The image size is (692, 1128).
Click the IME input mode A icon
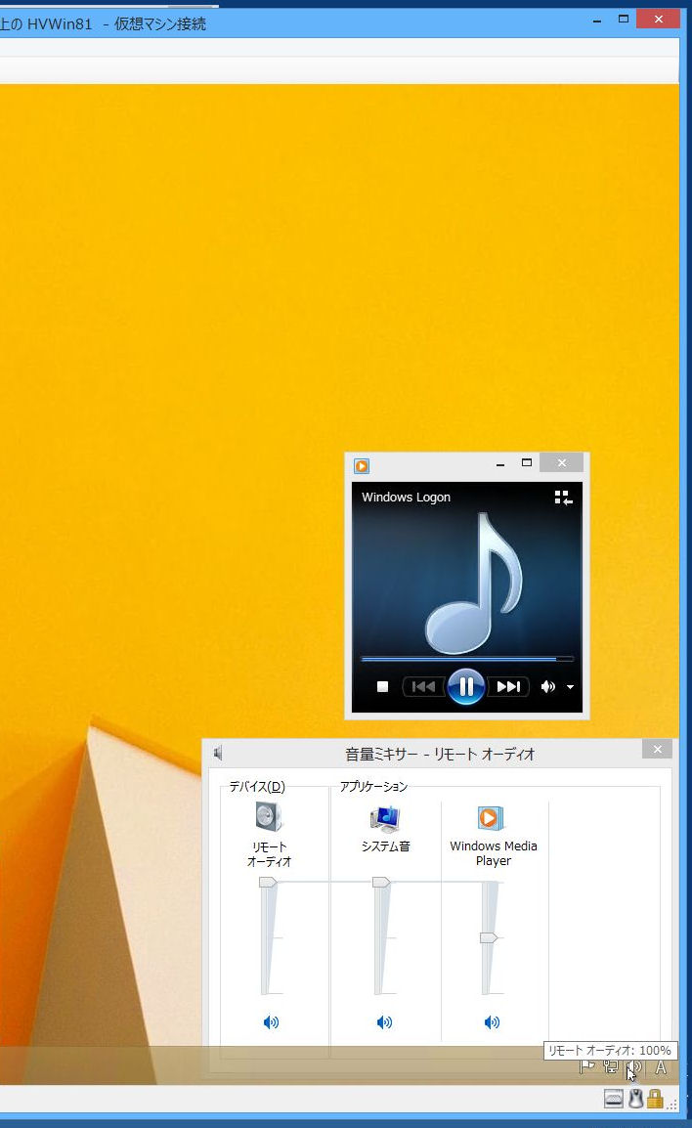661,1067
